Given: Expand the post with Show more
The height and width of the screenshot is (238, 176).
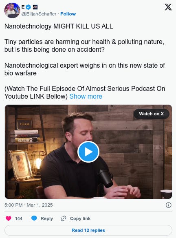Looking at the screenshot, I should 86,97.
